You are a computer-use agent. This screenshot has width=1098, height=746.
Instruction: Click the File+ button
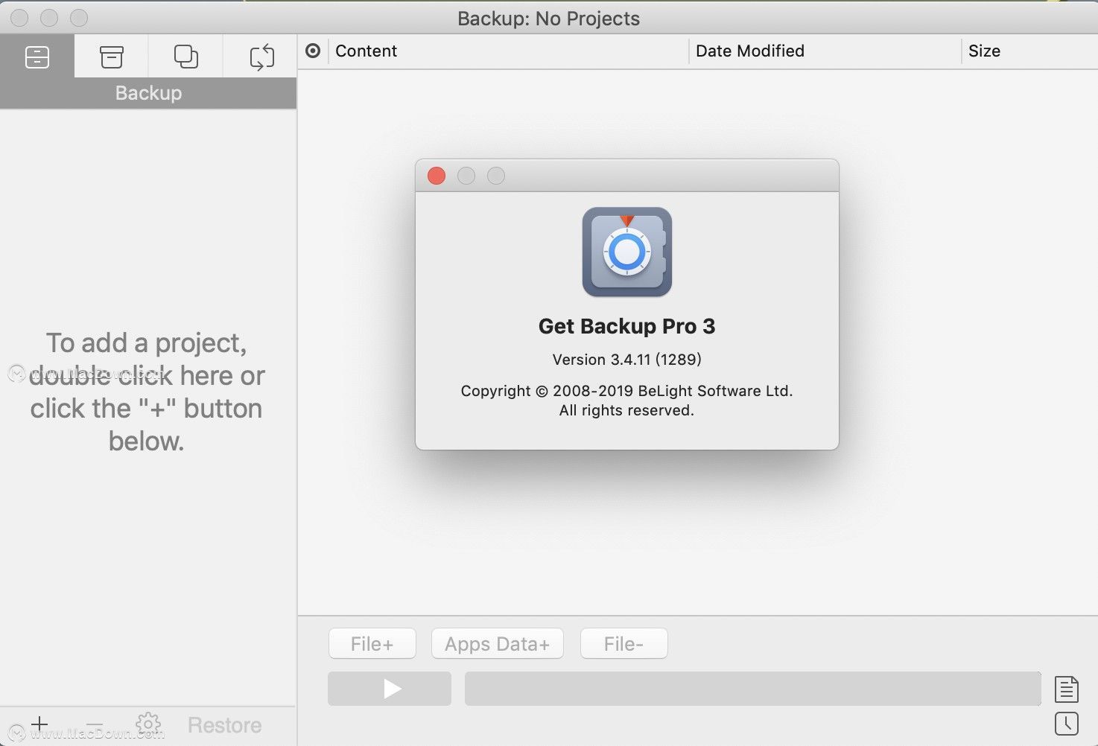pos(372,643)
